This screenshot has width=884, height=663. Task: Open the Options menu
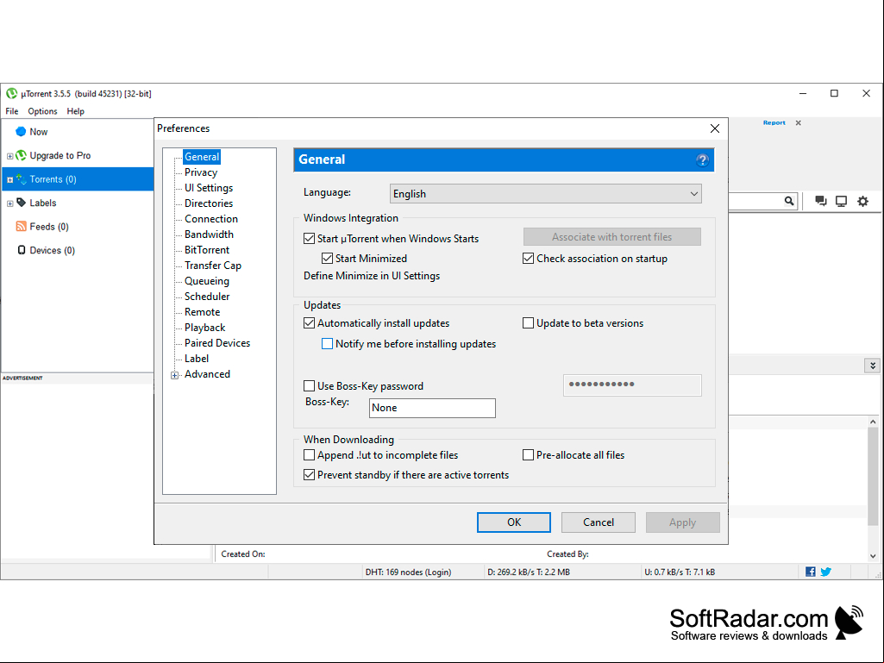(x=43, y=111)
